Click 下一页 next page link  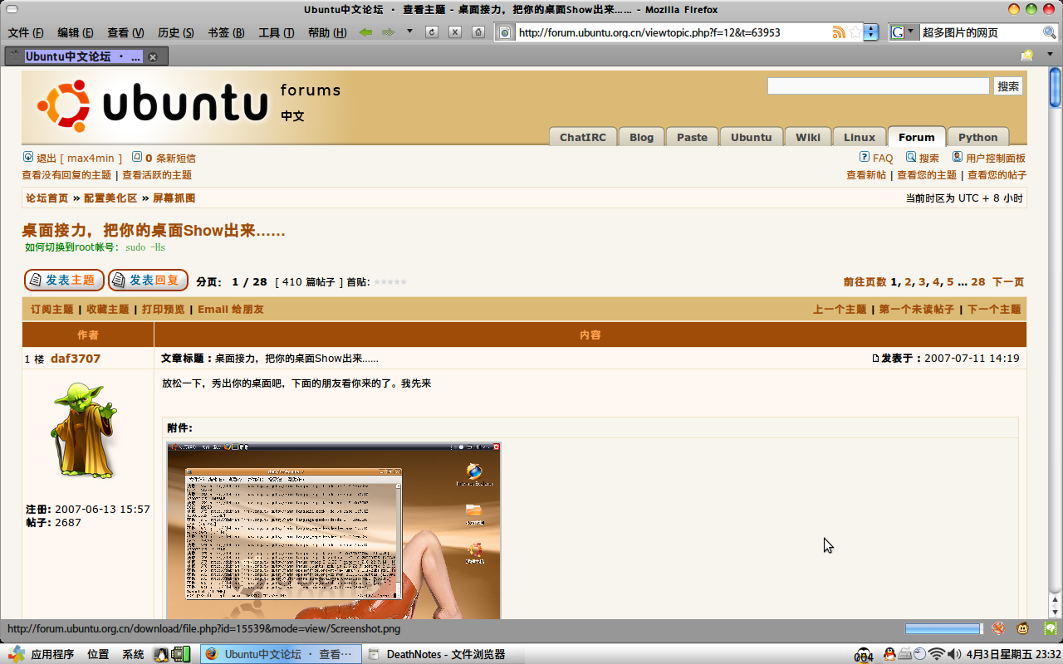[x=1008, y=282]
